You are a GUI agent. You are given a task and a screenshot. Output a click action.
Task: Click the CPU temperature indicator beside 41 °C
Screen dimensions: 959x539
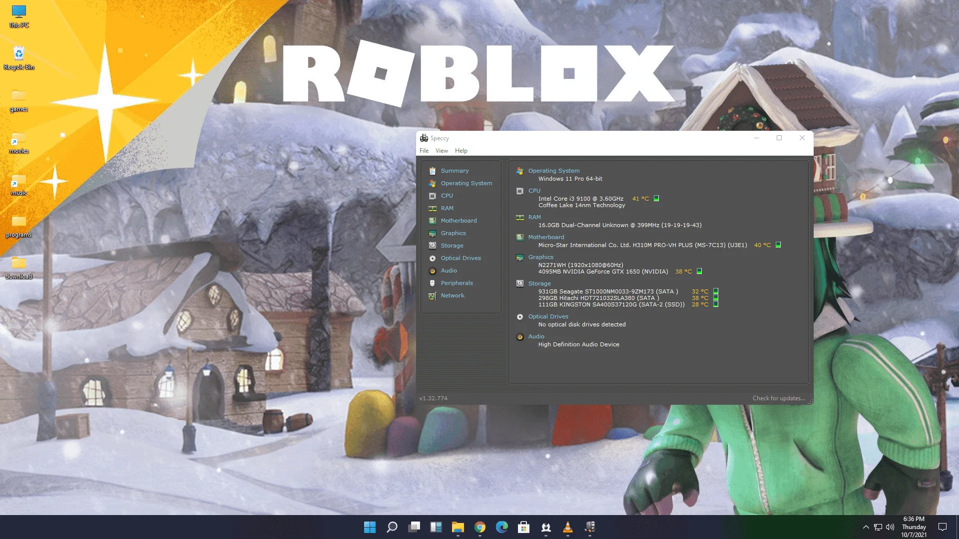tap(656, 199)
